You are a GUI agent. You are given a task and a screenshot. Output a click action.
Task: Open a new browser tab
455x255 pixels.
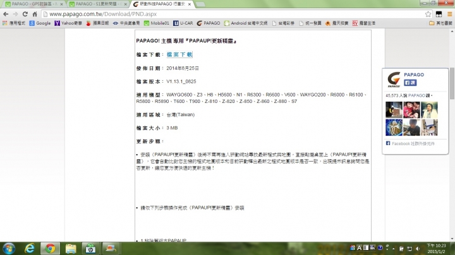click(x=200, y=4)
